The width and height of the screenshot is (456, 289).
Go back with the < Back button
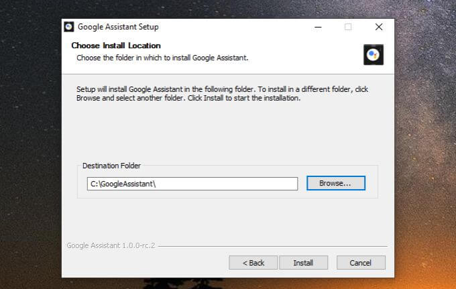tap(253, 262)
